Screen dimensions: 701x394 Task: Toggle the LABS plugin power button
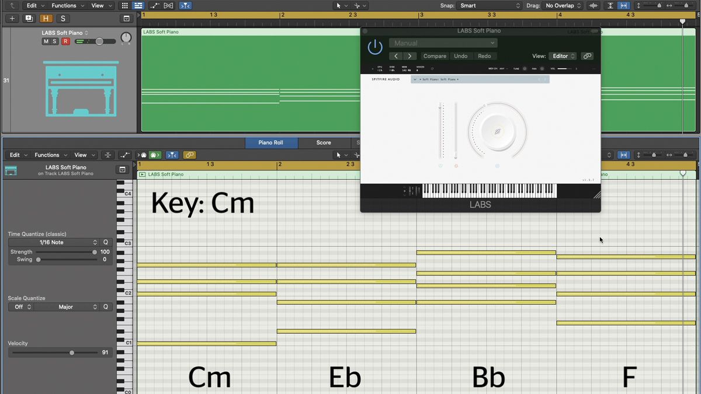(x=374, y=47)
